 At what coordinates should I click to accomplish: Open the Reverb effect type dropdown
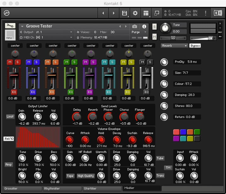pyautogui.click(x=174, y=46)
